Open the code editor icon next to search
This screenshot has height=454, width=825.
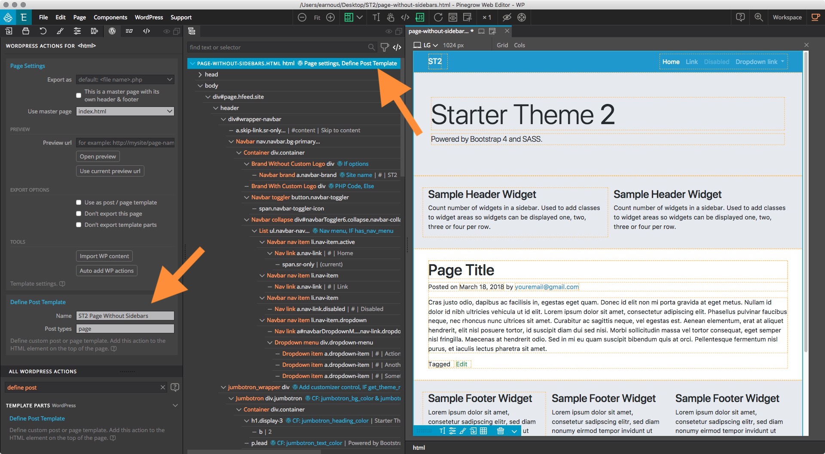[x=397, y=47]
